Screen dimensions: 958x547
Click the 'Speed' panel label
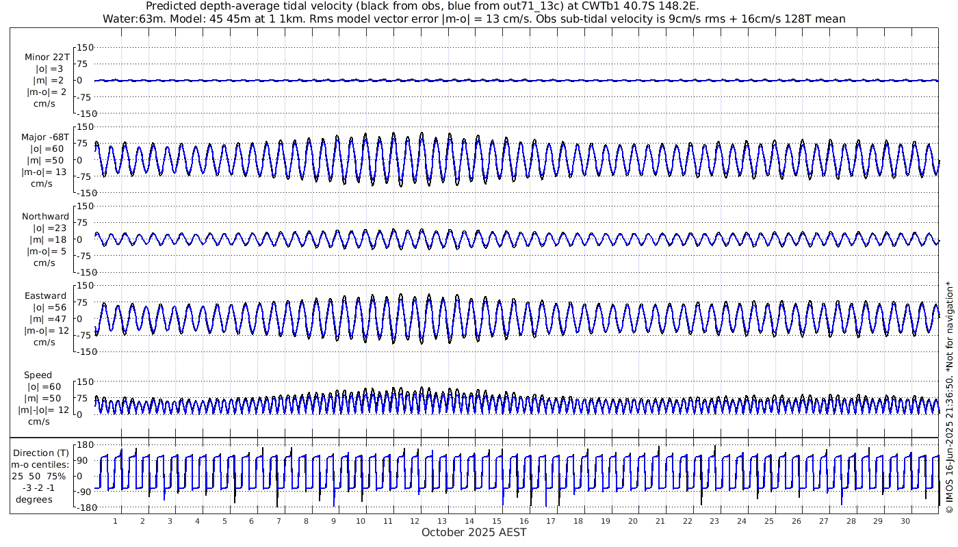pos(38,375)
